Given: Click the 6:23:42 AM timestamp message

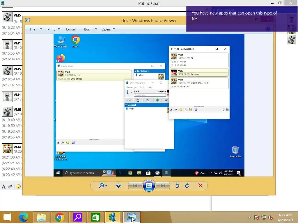Looking at the screenshot, I should coord(12,175).
